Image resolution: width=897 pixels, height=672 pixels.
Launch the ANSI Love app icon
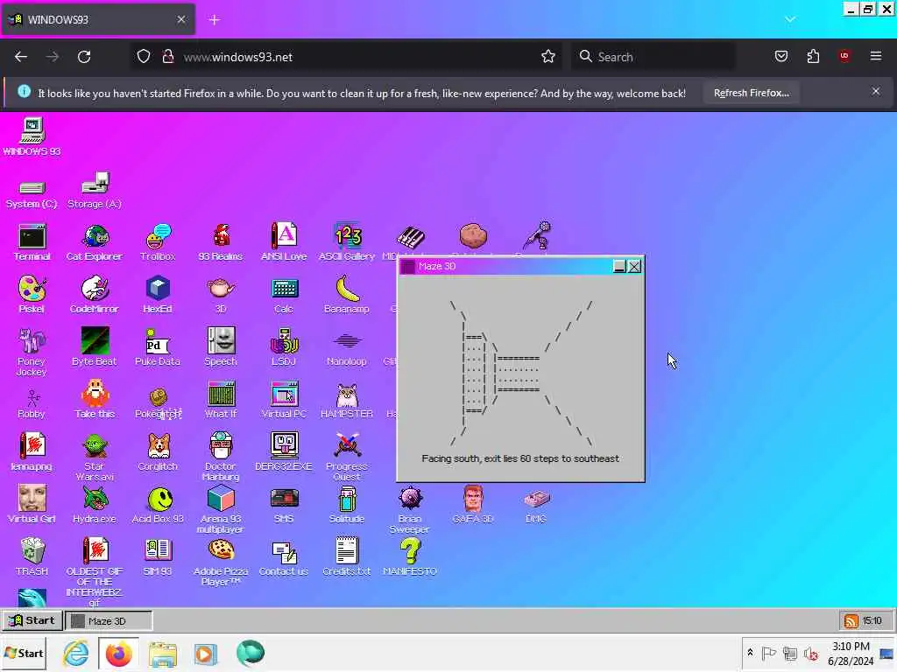click(284, 242)
